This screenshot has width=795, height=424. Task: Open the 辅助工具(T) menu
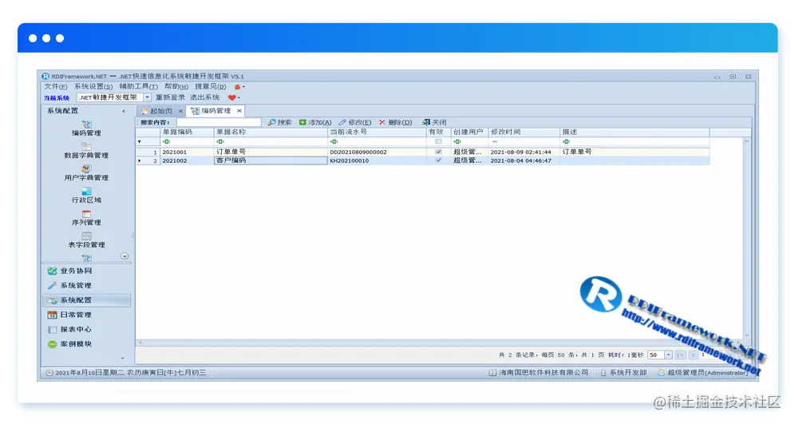click(x=138, y=87)
